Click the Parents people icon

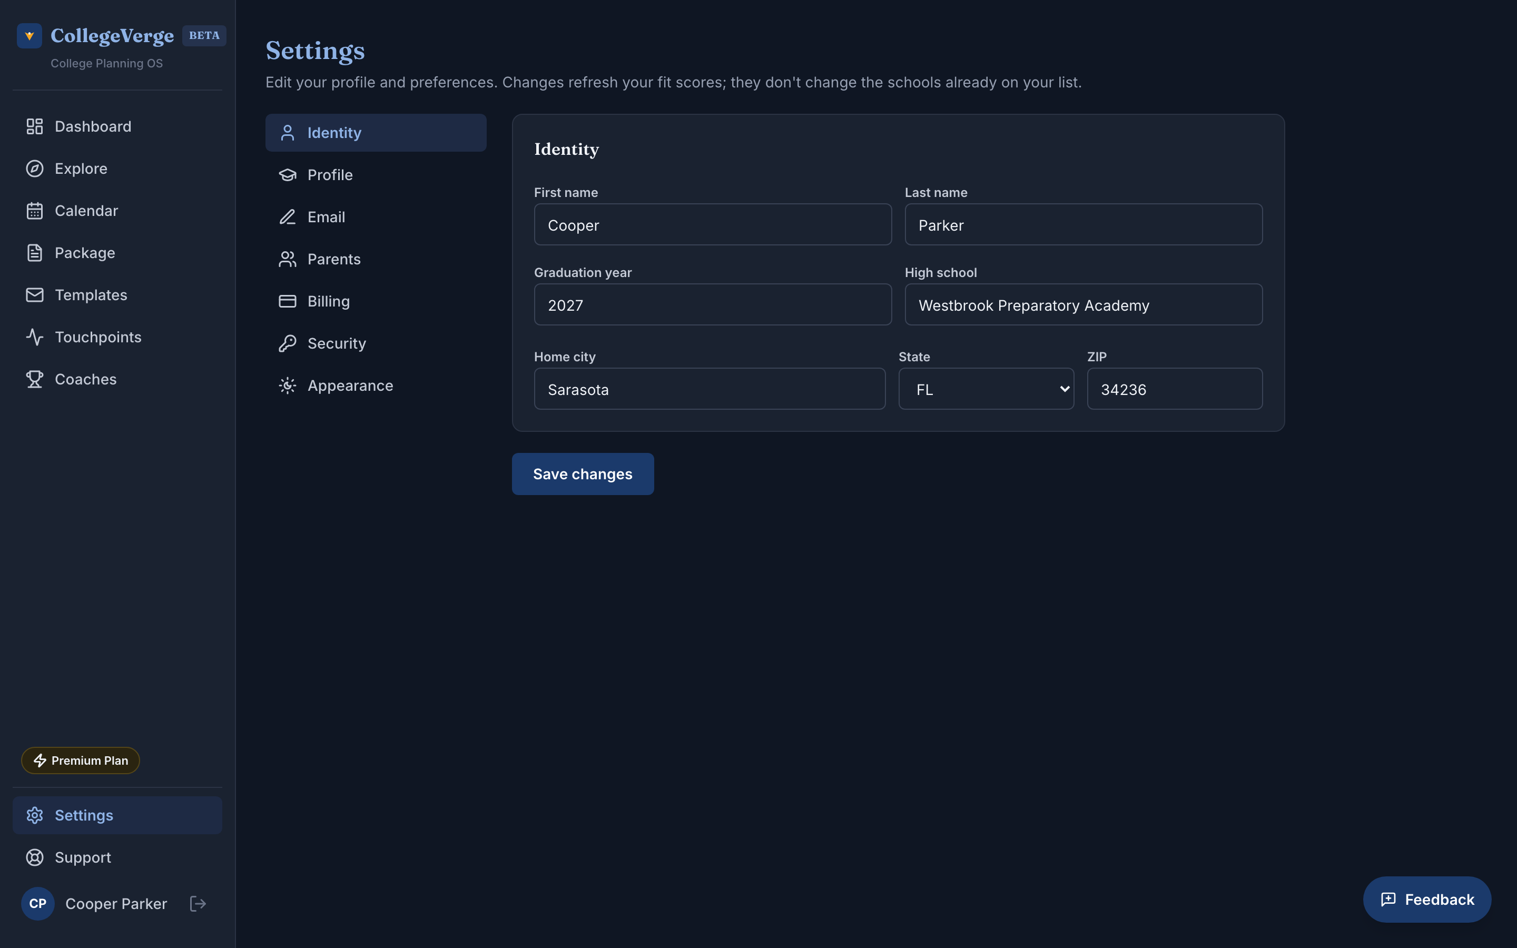pyautogui.click(x=287, y=259)
